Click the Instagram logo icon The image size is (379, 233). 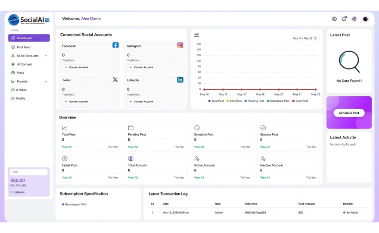point(180,45)
